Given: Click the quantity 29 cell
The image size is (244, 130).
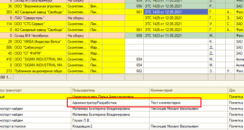Looking at the screenshot, I should point(7,42).
